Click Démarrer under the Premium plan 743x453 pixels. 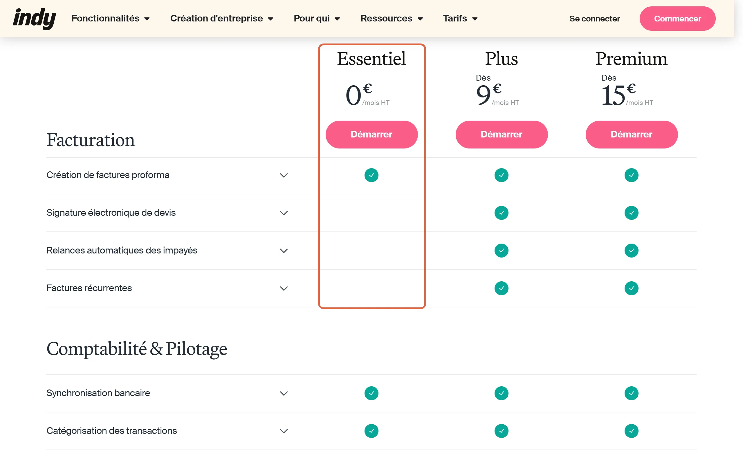point(632,135)
